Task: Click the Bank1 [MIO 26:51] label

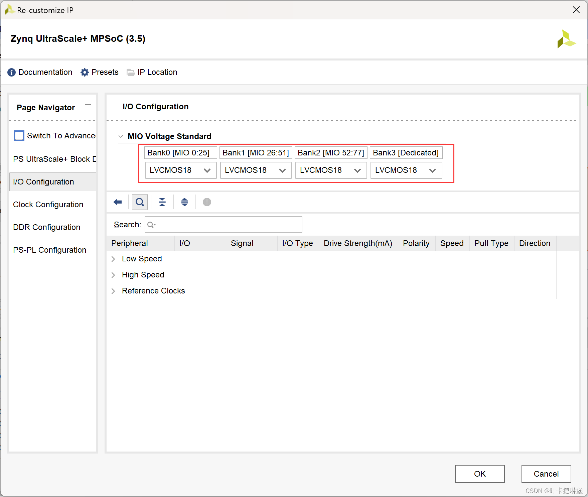Action: coord(256,153)
